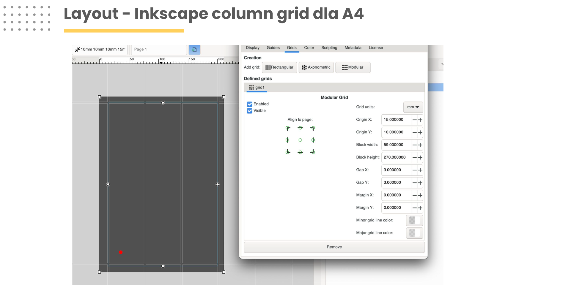Screen dimensions: 582x285
Task: Add a Rectangular grid
Action: coord(279,67)
